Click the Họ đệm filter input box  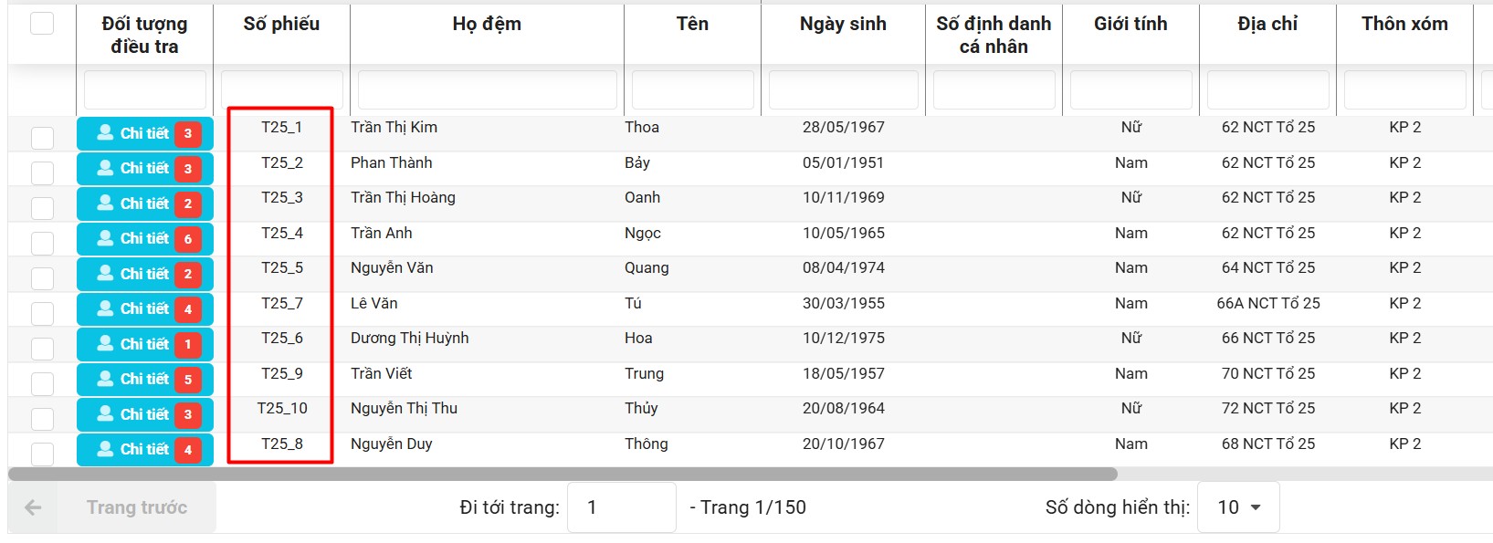(x=487, y=90)
